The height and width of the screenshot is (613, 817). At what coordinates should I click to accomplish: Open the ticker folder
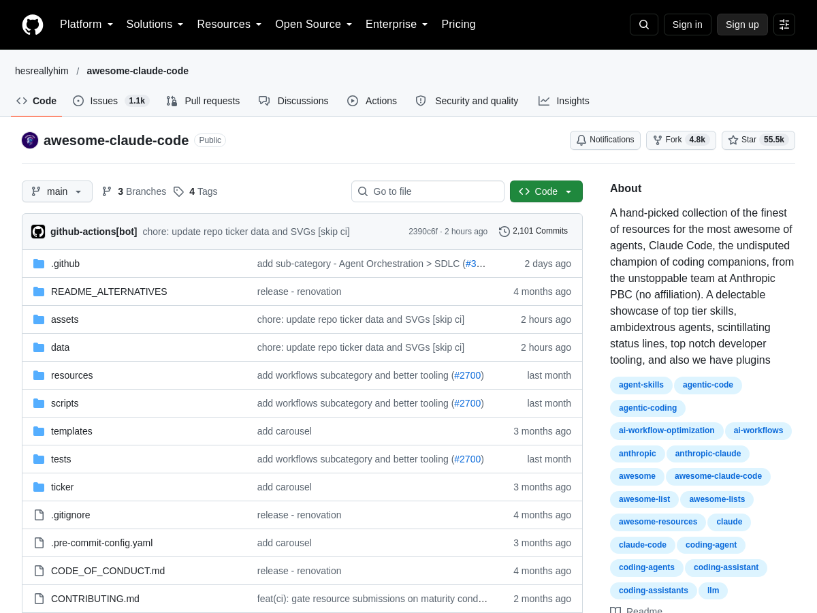click(62, 487)
